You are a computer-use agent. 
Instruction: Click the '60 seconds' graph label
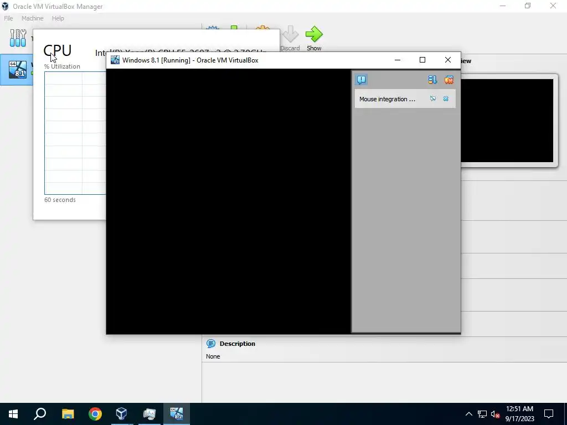click(x=60, y=200)
